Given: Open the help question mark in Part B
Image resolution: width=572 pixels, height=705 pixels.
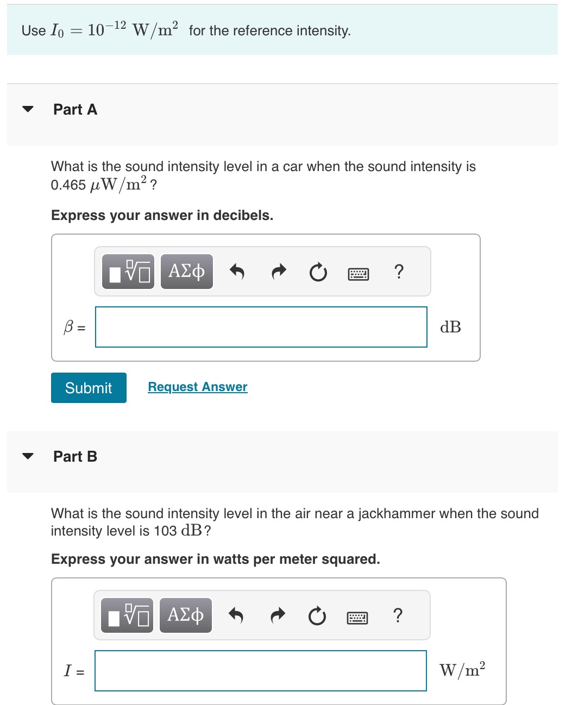Looking at the screenshot, I should [x=398, y=615].
